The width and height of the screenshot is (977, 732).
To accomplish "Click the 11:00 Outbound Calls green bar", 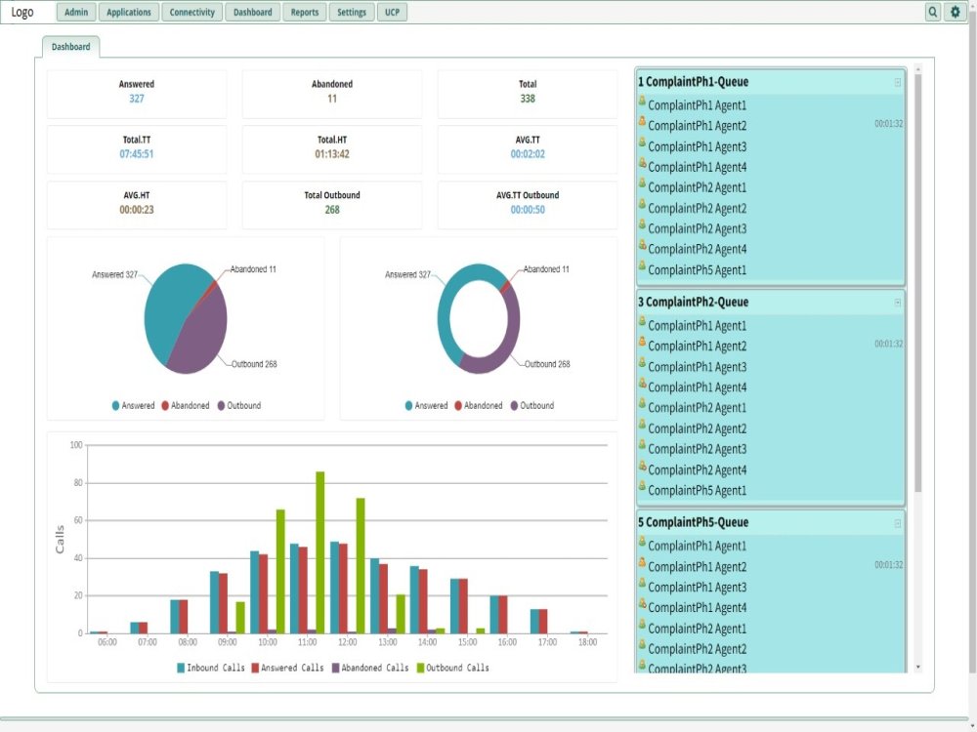I will tap(320, 552).
